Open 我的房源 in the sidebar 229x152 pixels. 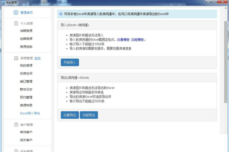(26, 65)
